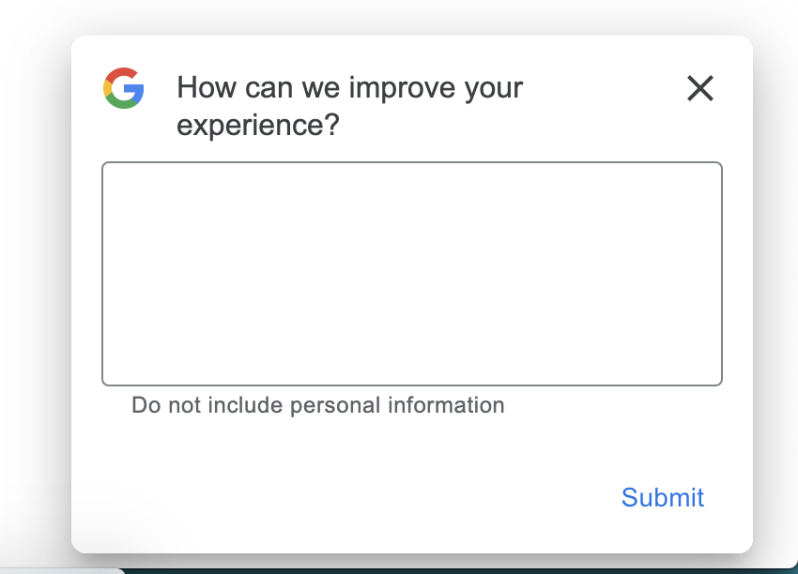The image size is (798, 574).
Task: Click the helper text under the text box
Action: [318, 405]
